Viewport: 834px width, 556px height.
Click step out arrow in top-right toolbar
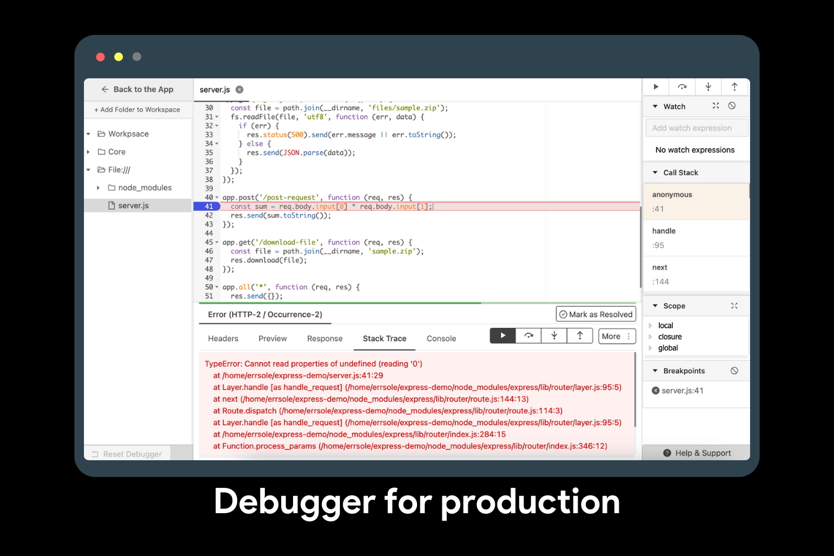(x=734, y=87)
